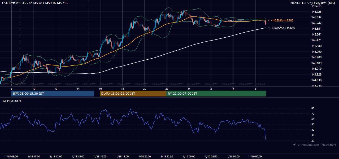The image size is (339, 159).
Task: Click bottom time label 1/15 08:00
Action: tap(11, 157)
